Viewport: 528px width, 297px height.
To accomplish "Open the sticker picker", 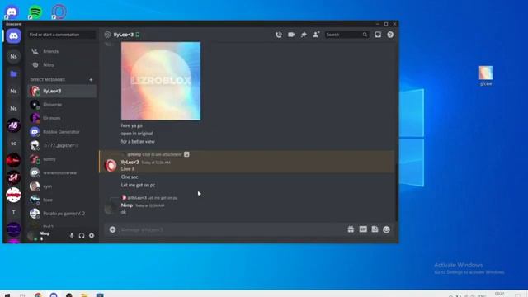I will tap(375, 229).
